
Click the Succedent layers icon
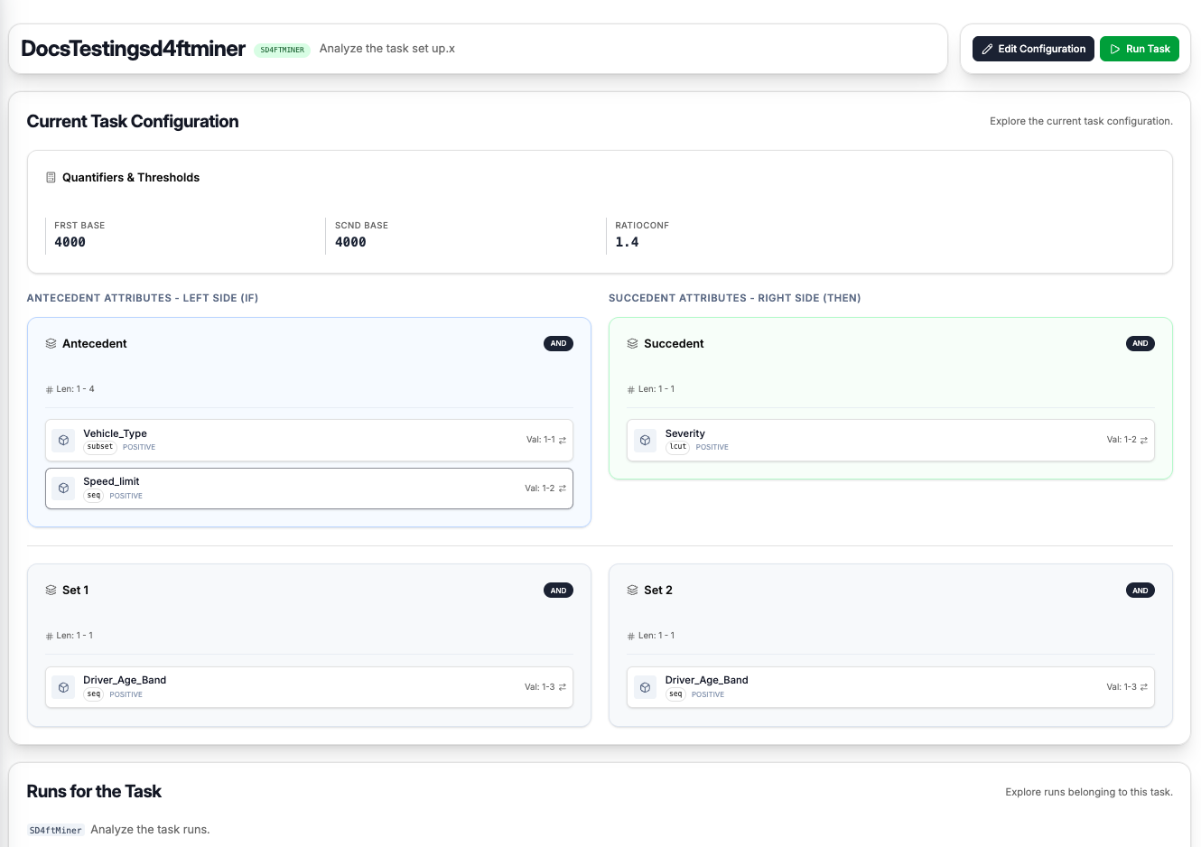coord(632,344)
